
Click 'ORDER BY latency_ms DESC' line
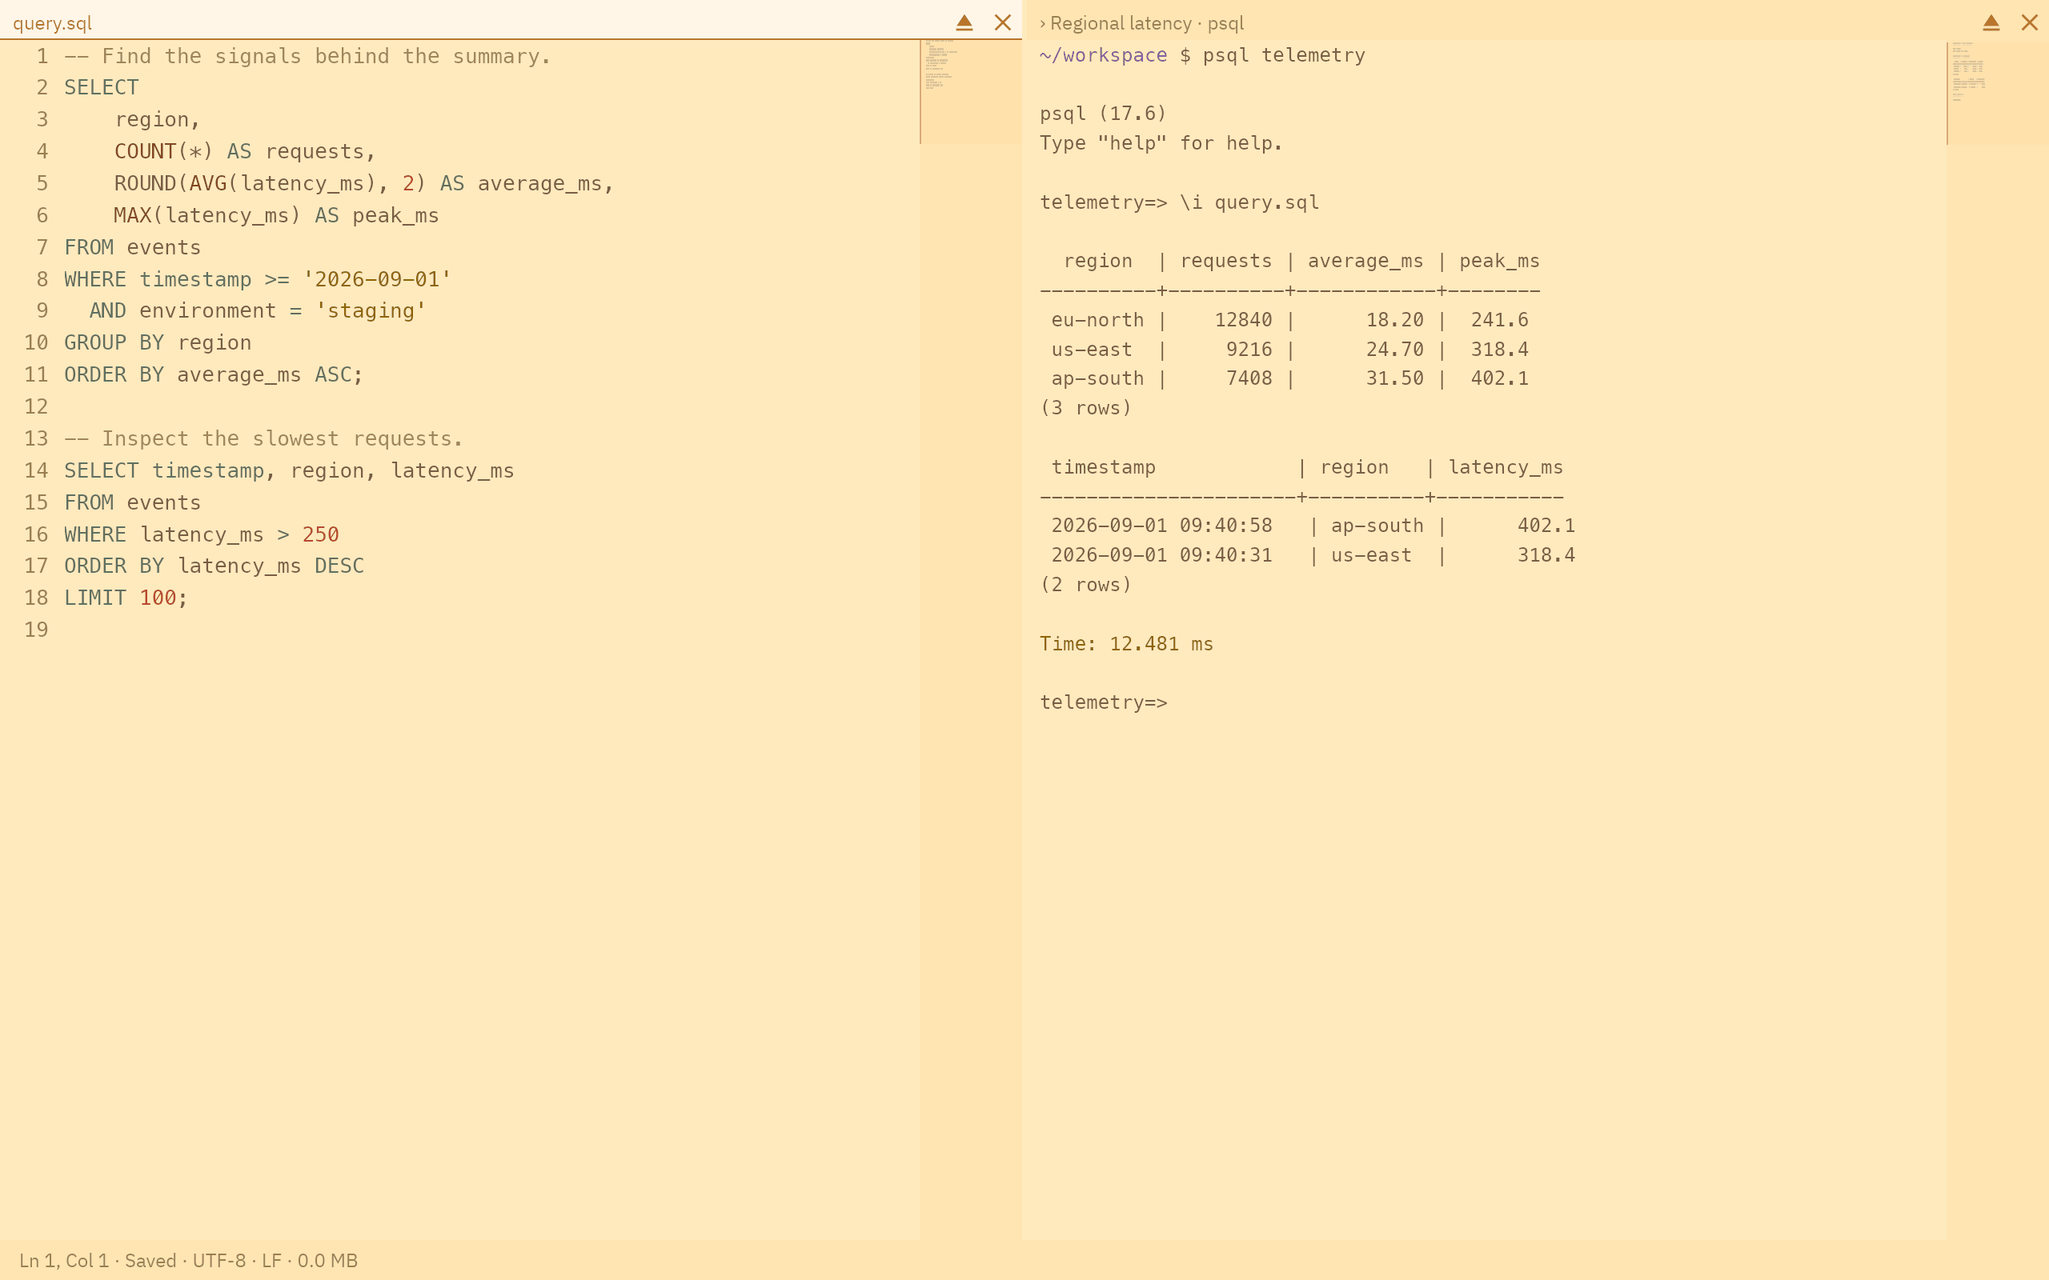215,566
